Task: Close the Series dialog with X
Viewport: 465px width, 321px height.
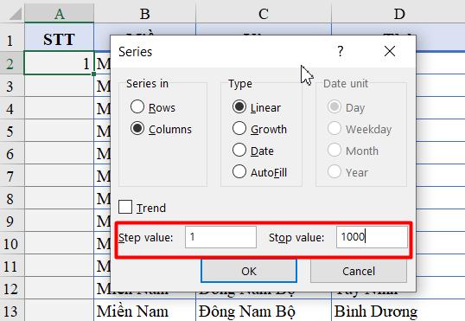Action: coord(390,51)
